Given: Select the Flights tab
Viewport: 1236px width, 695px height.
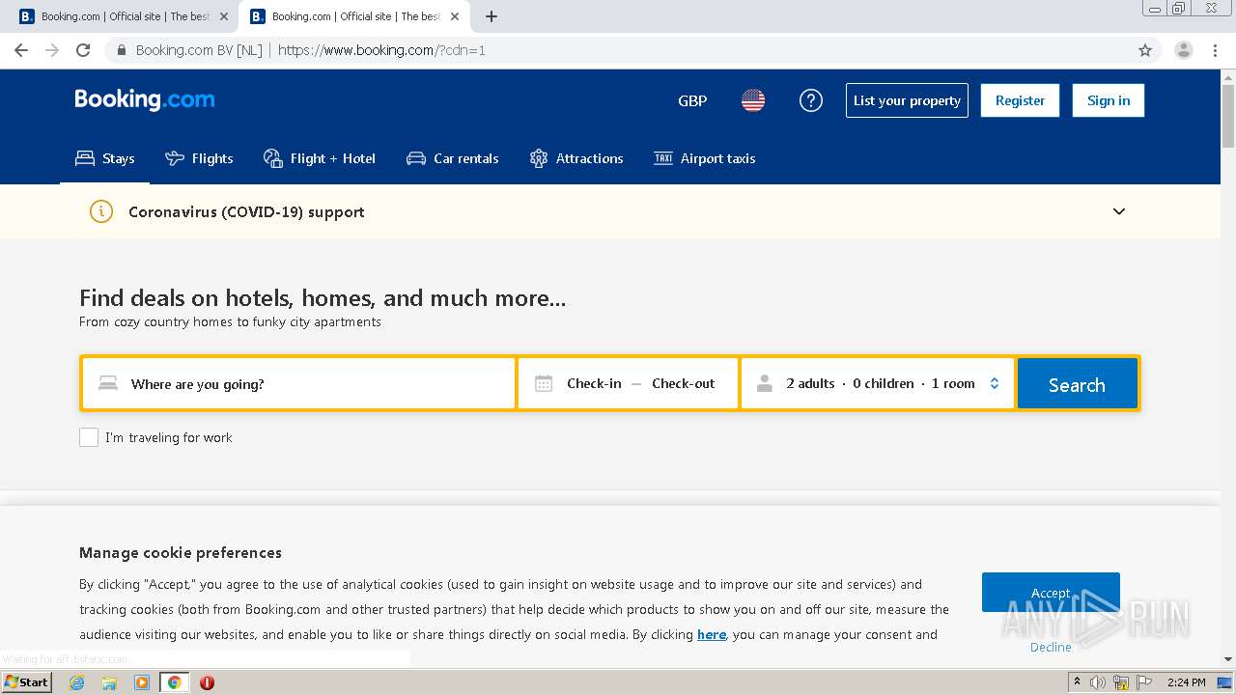Looking at the screenshot, I should point(199,158).
